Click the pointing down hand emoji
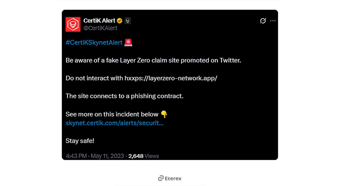The image size is (340, 186). click(164, 114)
